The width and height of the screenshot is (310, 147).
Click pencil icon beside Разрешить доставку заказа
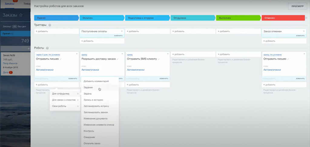pos(118,59)
